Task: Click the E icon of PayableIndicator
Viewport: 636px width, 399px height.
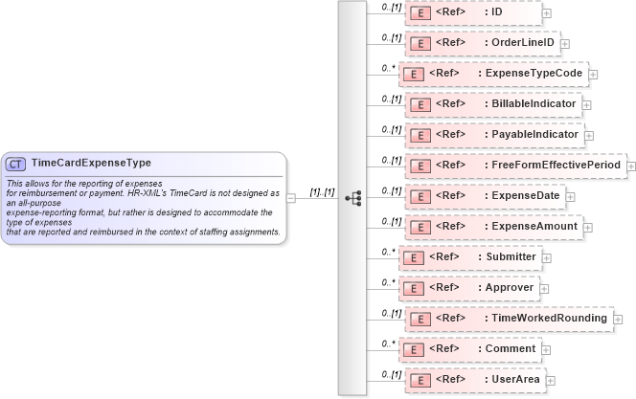Action: [420, 136]
